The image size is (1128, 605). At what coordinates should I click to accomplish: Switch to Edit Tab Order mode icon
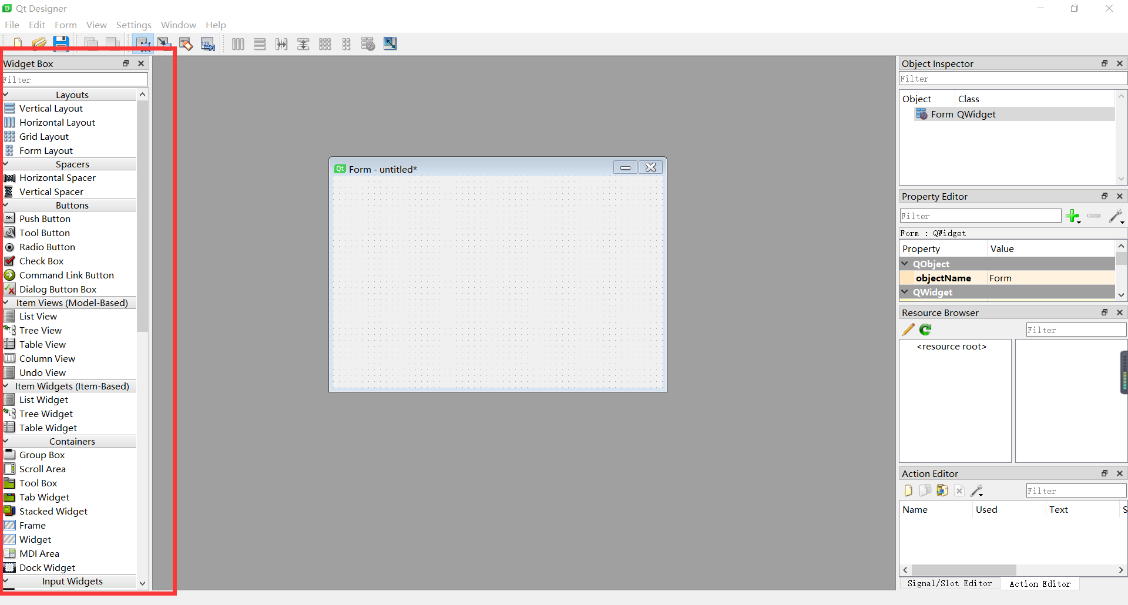pos(208,44)
